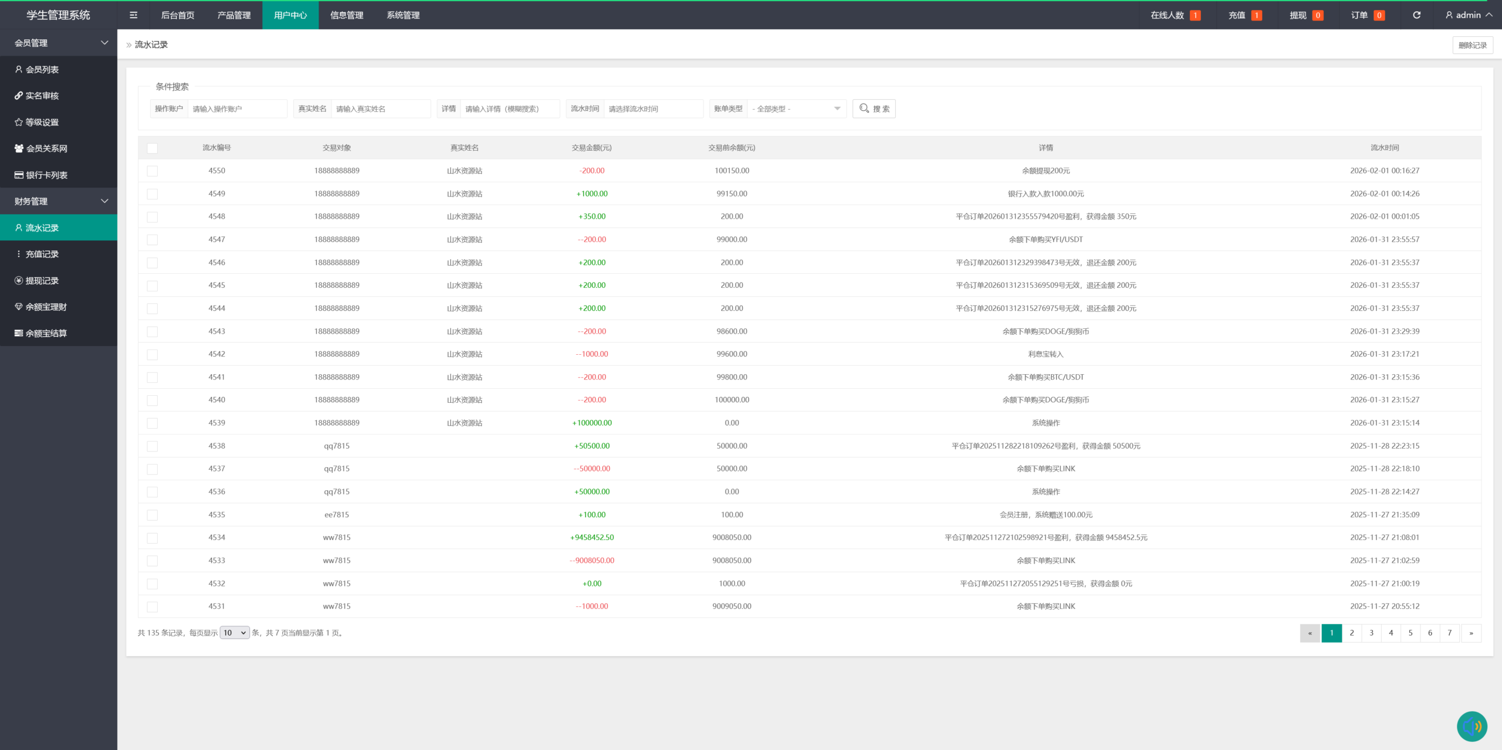
Task: Switch to the 产品管理 top menu
Action: (234, 15)
